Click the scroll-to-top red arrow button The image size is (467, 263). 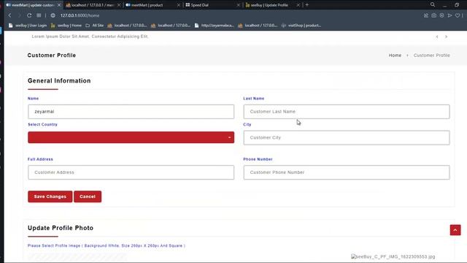pos(455,230)
